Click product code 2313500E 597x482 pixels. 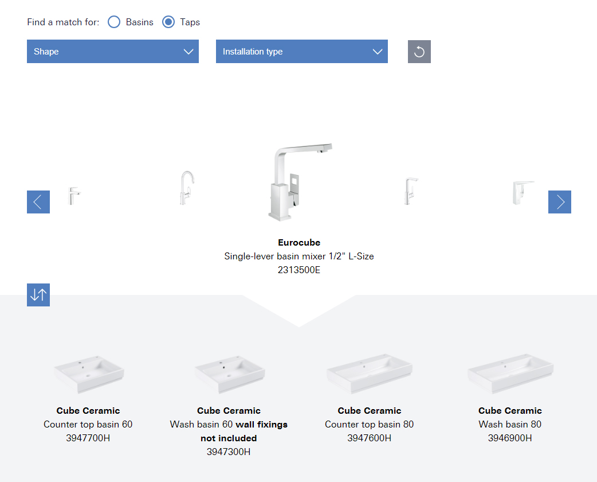pyautogui.click(x=299, y=270)
